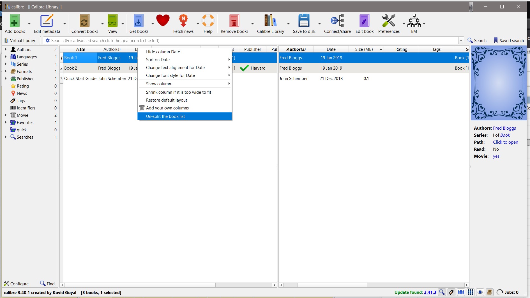530x298 pixels.
Task: Toggle the search bar status icon
Action: [442, 292]
